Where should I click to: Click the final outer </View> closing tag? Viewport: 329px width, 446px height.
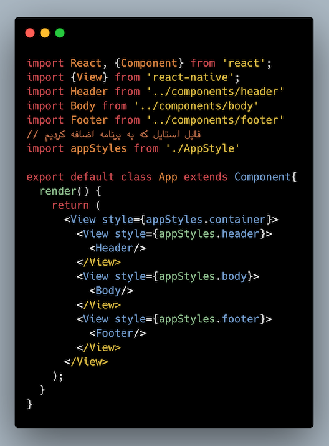86,362
